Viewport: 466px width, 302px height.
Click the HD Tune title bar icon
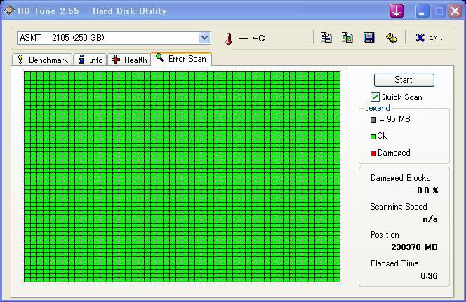tap(8, 11)
